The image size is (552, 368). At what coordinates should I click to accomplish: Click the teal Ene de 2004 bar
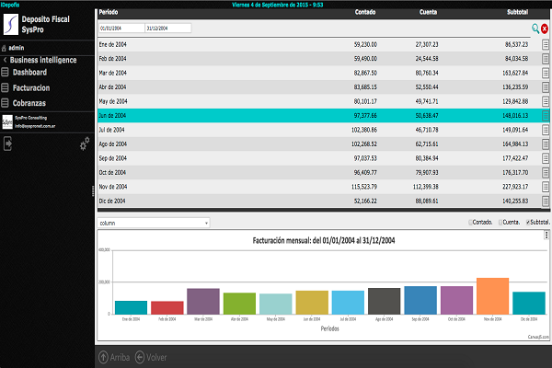(131, 307)
